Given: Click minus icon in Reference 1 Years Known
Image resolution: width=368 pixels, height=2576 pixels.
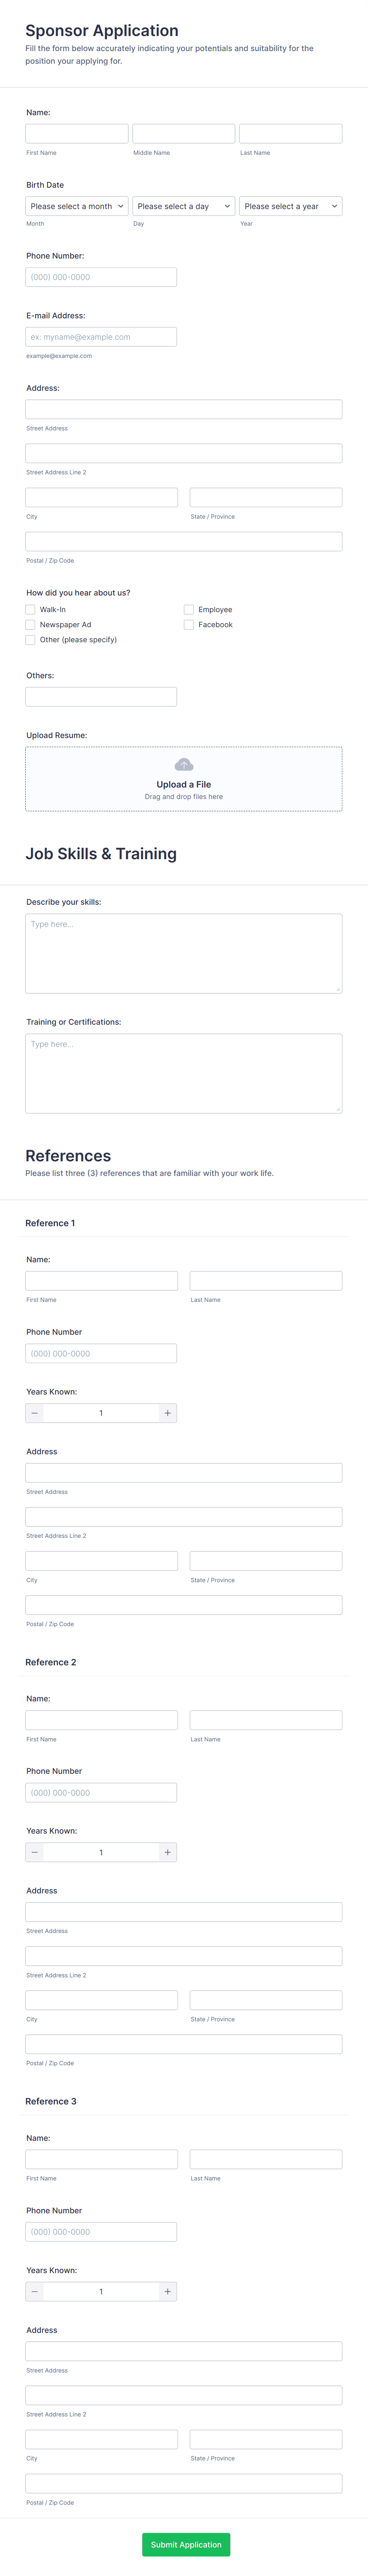Looking at the screenshot, I should coord(35,1413).
